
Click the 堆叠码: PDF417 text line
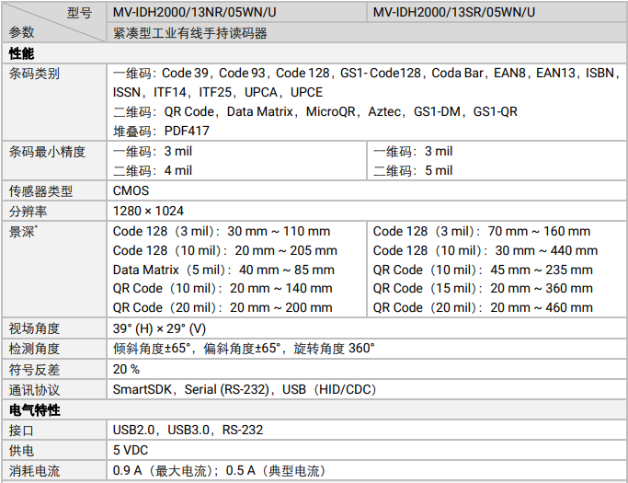161,131
